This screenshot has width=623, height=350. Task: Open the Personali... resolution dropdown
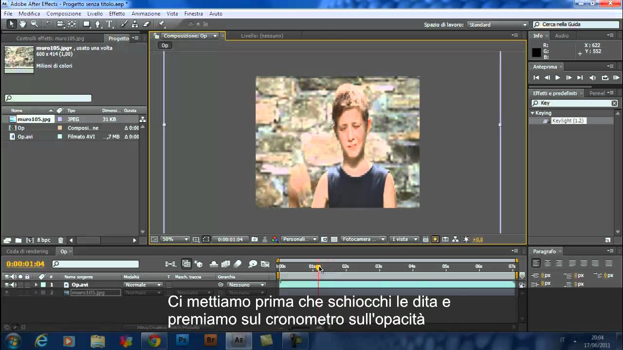[x=300, y=239]
